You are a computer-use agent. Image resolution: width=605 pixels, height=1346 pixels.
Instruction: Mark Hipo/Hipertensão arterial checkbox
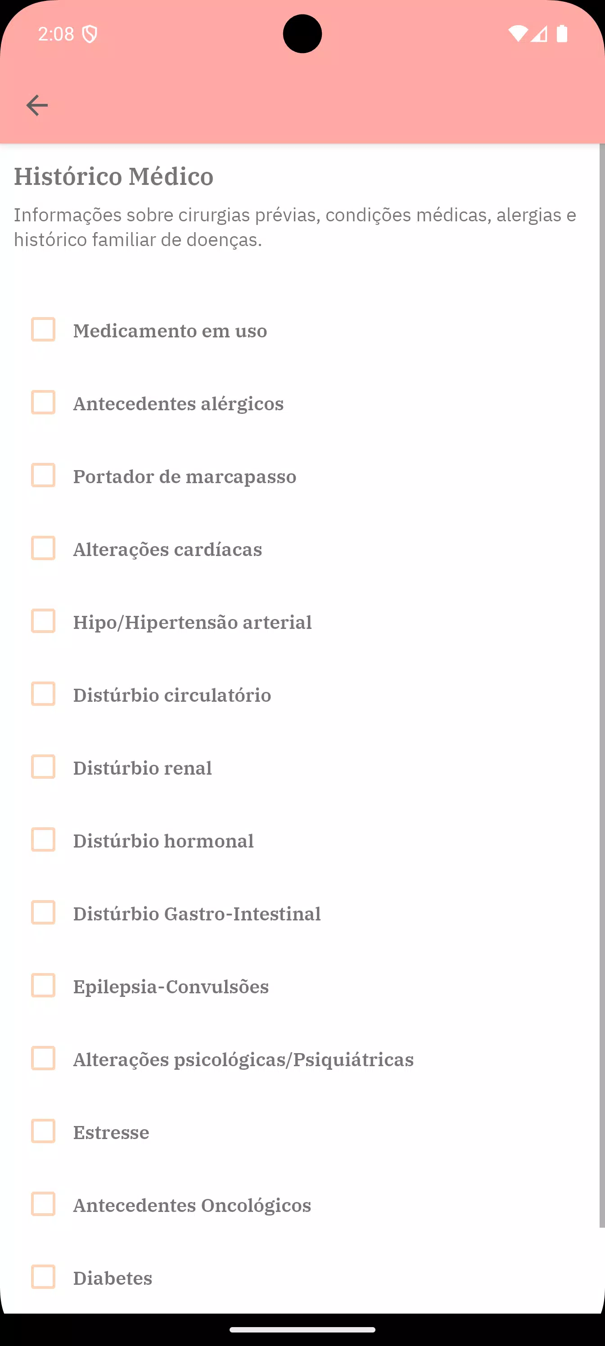pos(43,621)
